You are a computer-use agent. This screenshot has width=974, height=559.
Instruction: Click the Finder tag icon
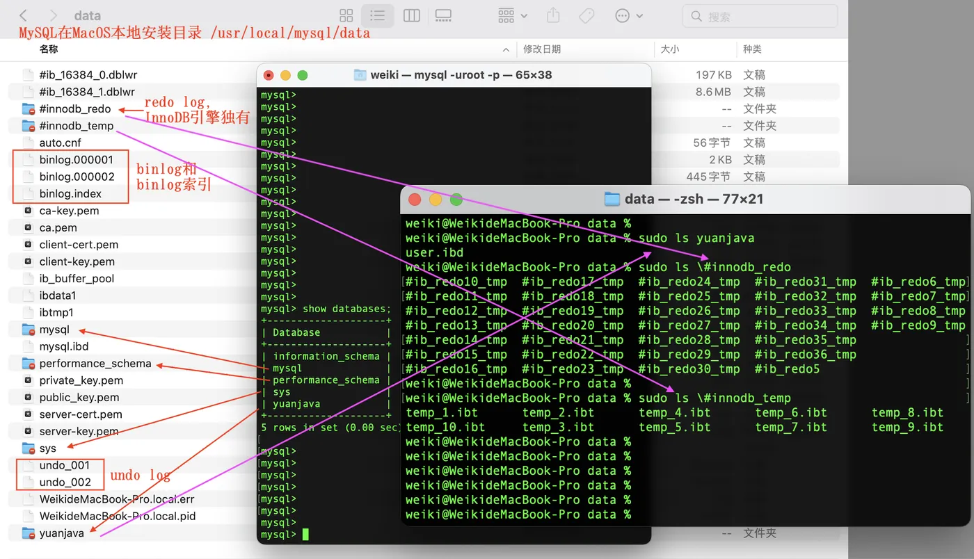[586, 15]
